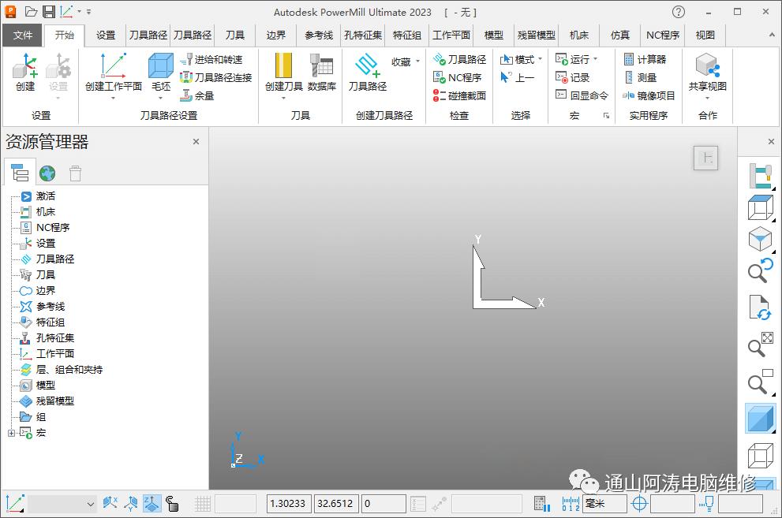Expand the 宏 group dialog launcher
This screenshot has height=518, width=782.
tap(606, 116)
